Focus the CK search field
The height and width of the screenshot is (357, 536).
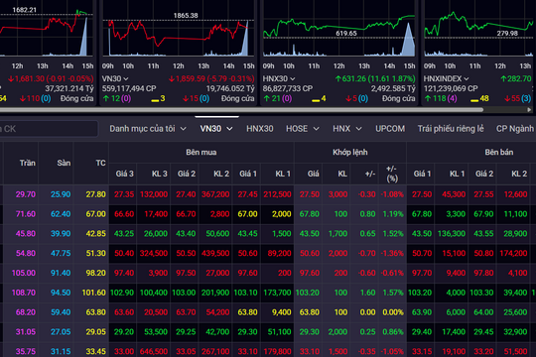click(49, 129)
